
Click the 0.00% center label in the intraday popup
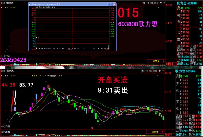tap(112, 22)
